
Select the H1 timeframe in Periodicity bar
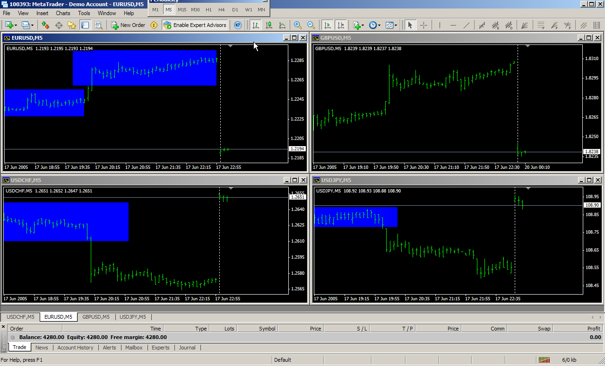click(208, 9)
